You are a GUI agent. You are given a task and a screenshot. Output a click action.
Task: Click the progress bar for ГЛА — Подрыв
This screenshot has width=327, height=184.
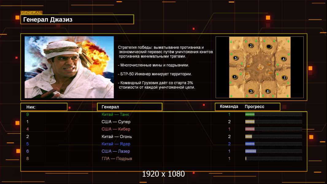(273, 158)
